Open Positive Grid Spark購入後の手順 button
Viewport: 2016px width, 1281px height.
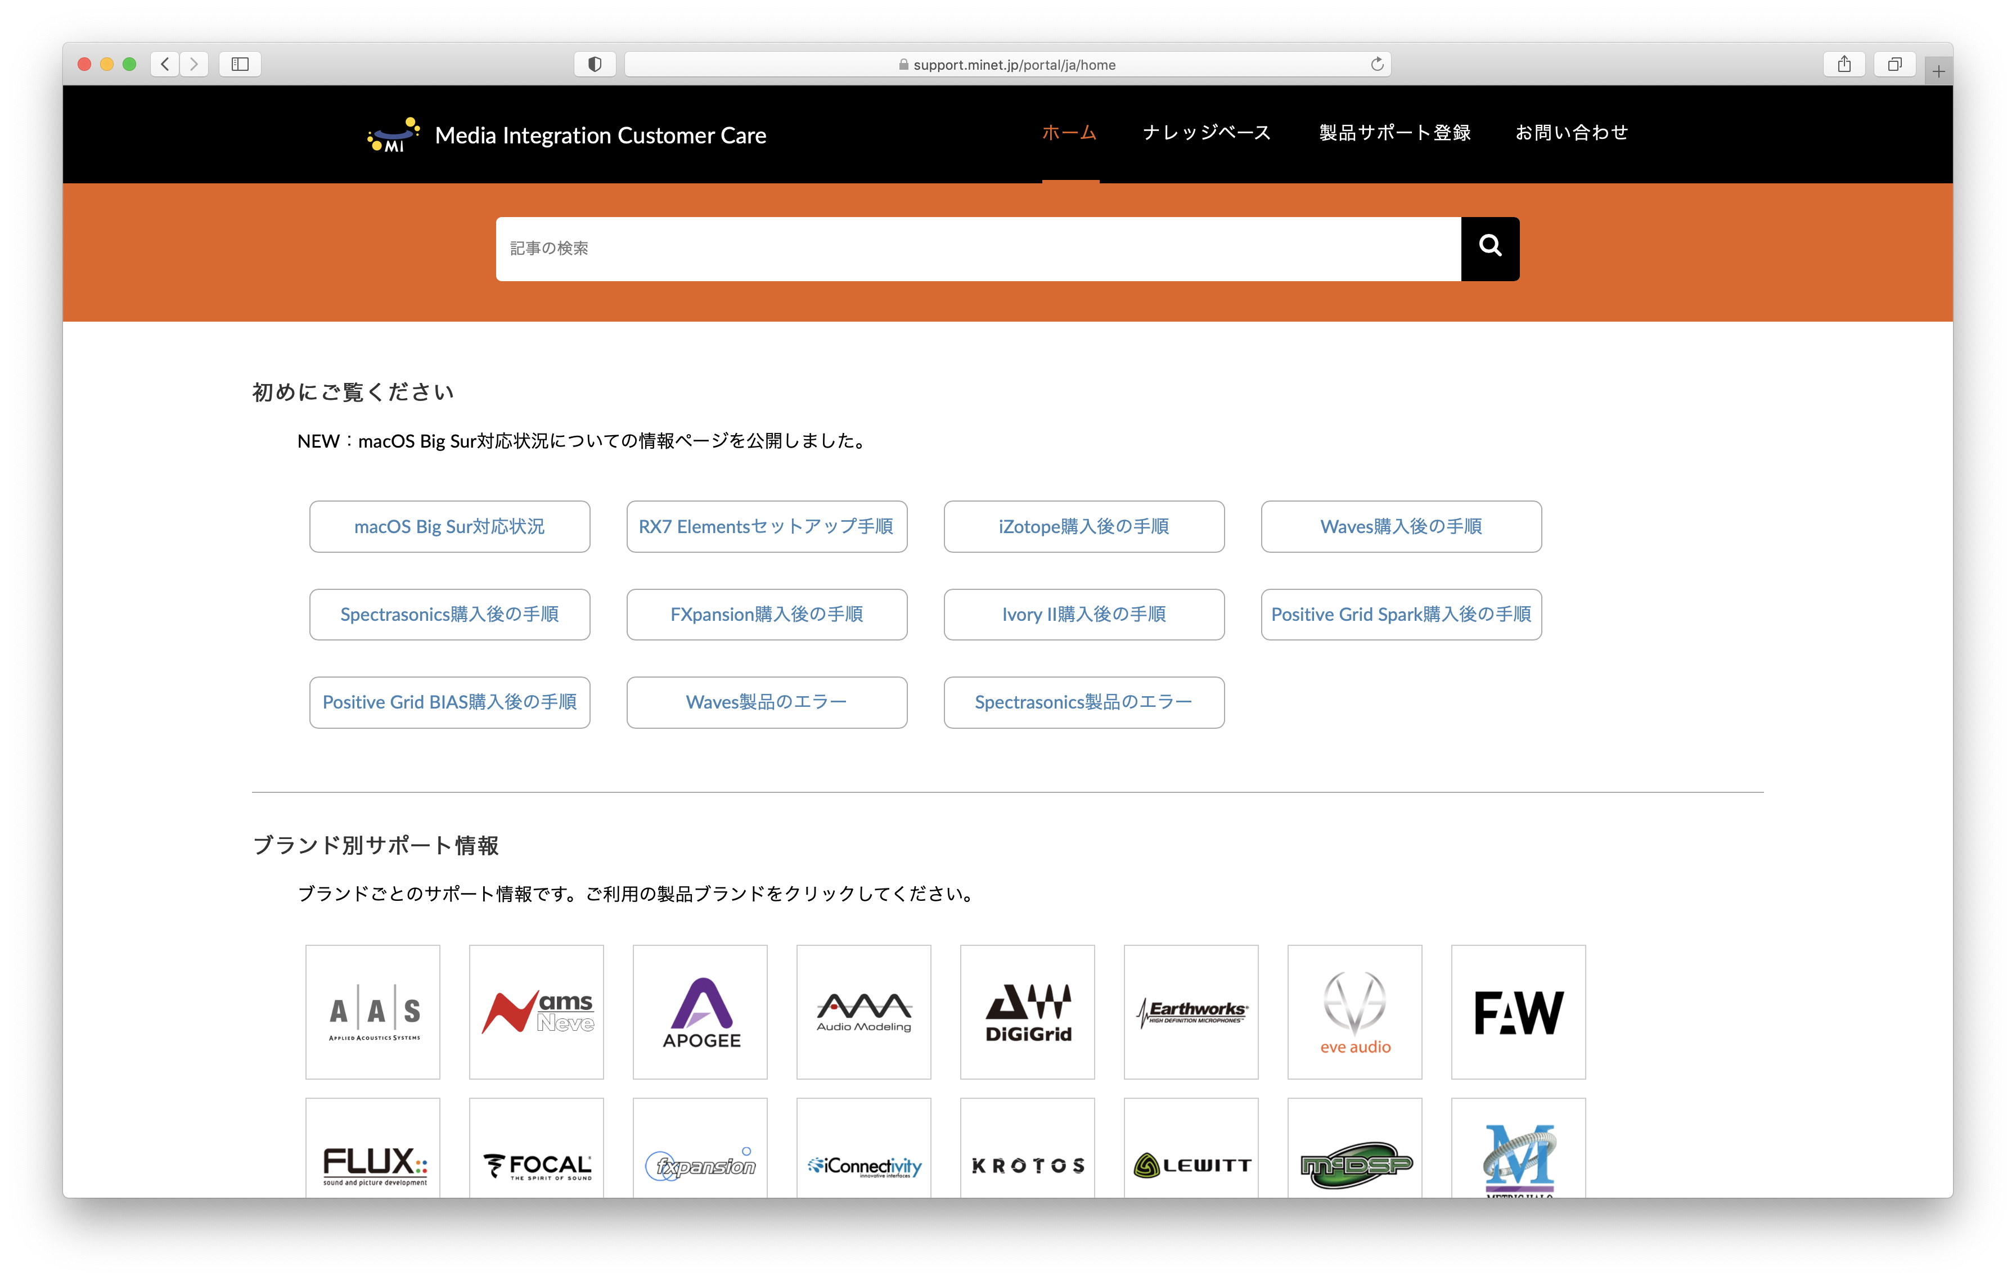(x=1401, y=614)
